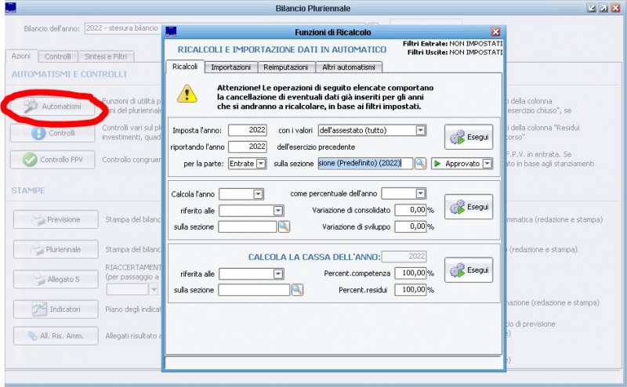Open the All. Ris. Amm. attachment button
This screenshot has height=387, width=627.
56,336
